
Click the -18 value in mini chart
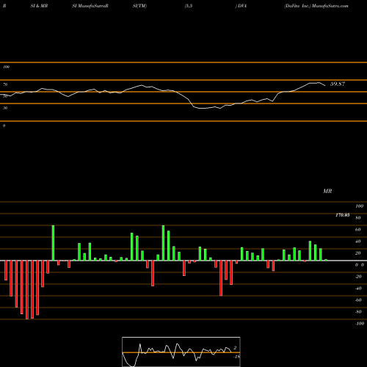coord(236,357)
